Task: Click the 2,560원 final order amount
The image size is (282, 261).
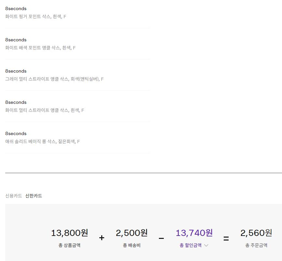Action: (256, 233)
